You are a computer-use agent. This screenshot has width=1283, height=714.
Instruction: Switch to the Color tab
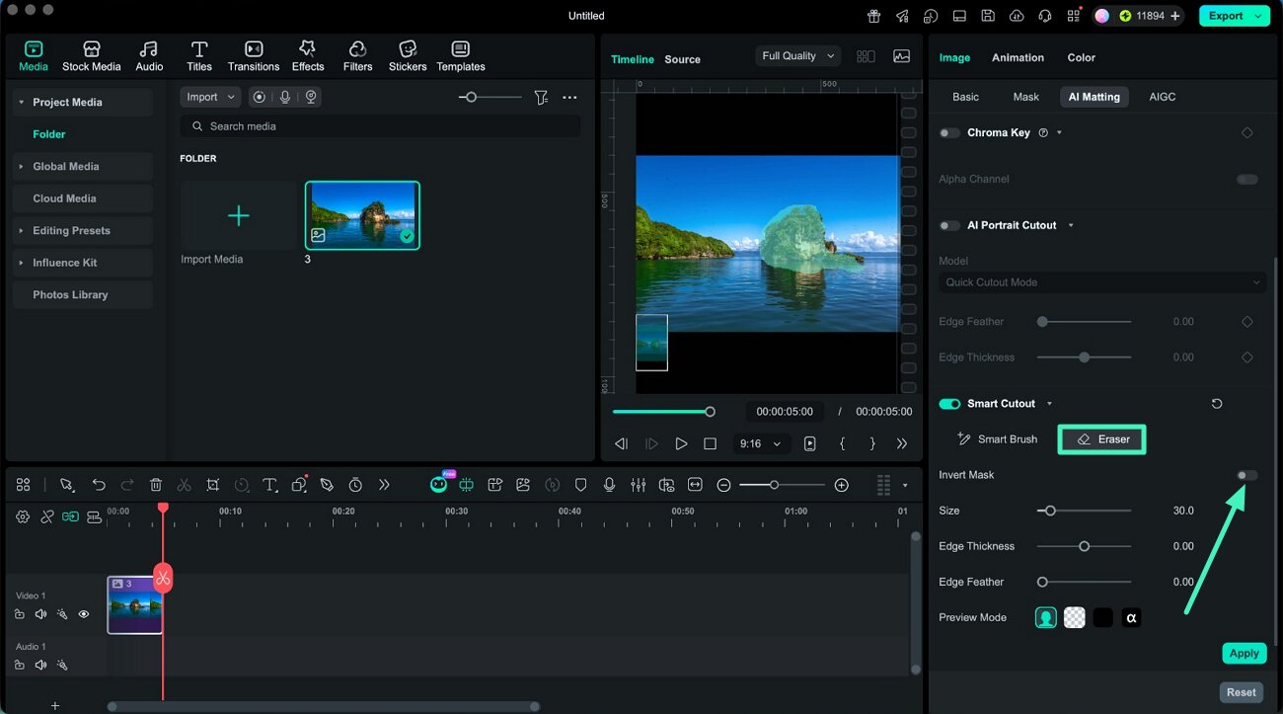(1081, 57)
